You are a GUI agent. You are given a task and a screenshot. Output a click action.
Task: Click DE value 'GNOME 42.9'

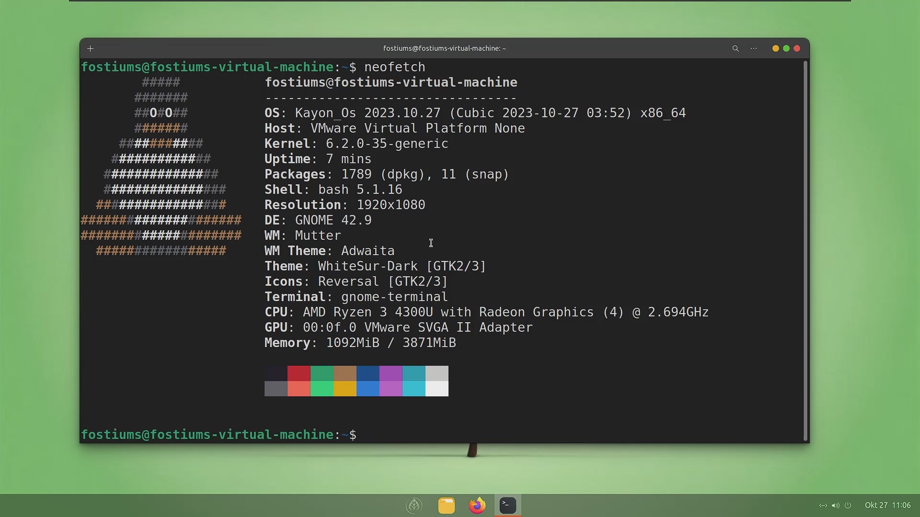pyautogui.click(x=333, y=220)
